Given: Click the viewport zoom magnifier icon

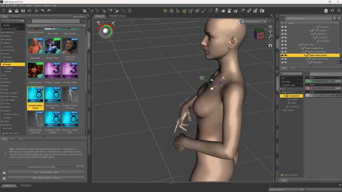Looking at the screenshot, I should (270, 36).
